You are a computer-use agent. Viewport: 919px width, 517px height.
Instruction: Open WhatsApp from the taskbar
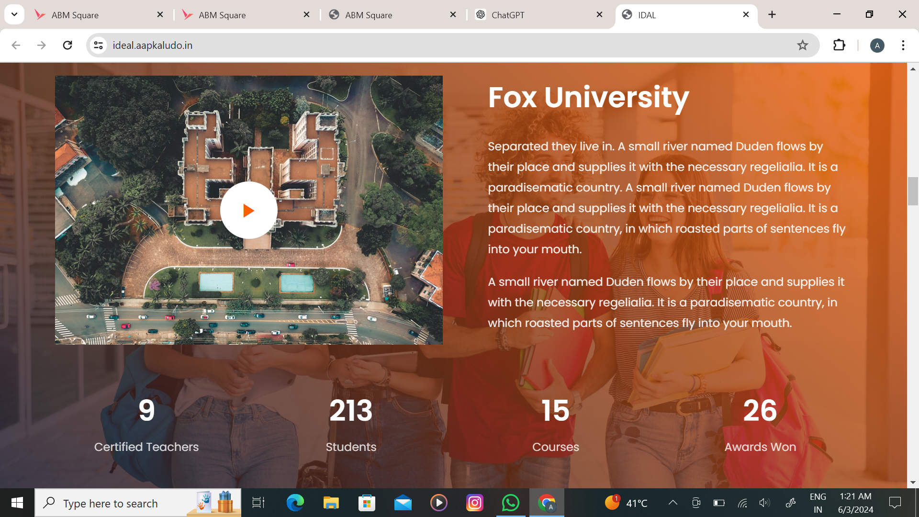click(x=510, y=503)
